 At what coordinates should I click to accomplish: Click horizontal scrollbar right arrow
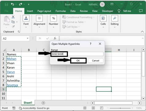pos(140,103)
